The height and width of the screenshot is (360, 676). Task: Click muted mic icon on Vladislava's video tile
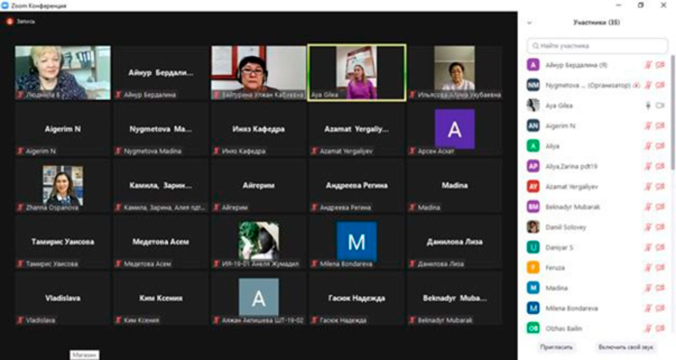pyautogui.click(x=20, y=321)
